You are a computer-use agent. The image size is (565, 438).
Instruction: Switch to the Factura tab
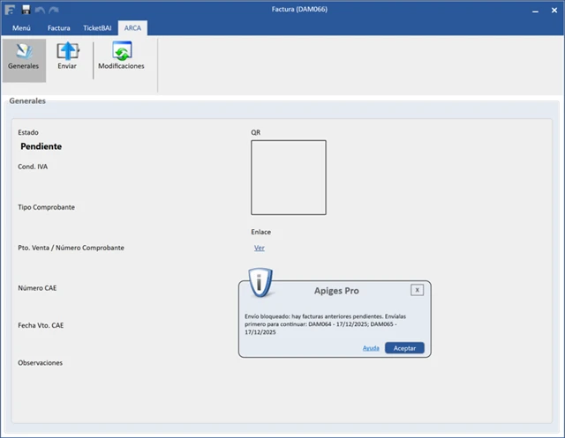[58, 28]
